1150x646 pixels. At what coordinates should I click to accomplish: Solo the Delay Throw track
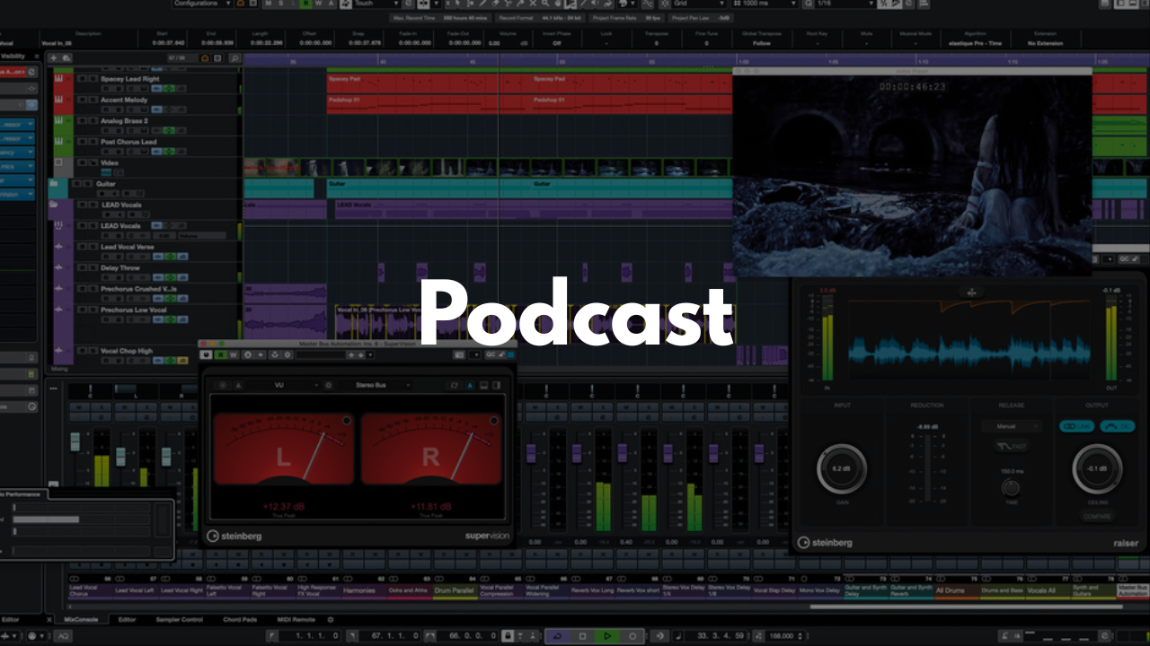pos(93,268)
